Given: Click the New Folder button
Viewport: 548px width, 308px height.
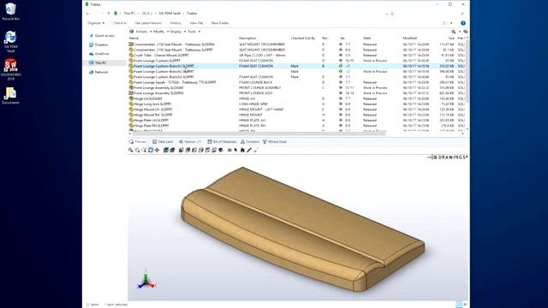Looking at the screenshot, I should [220, 23].
